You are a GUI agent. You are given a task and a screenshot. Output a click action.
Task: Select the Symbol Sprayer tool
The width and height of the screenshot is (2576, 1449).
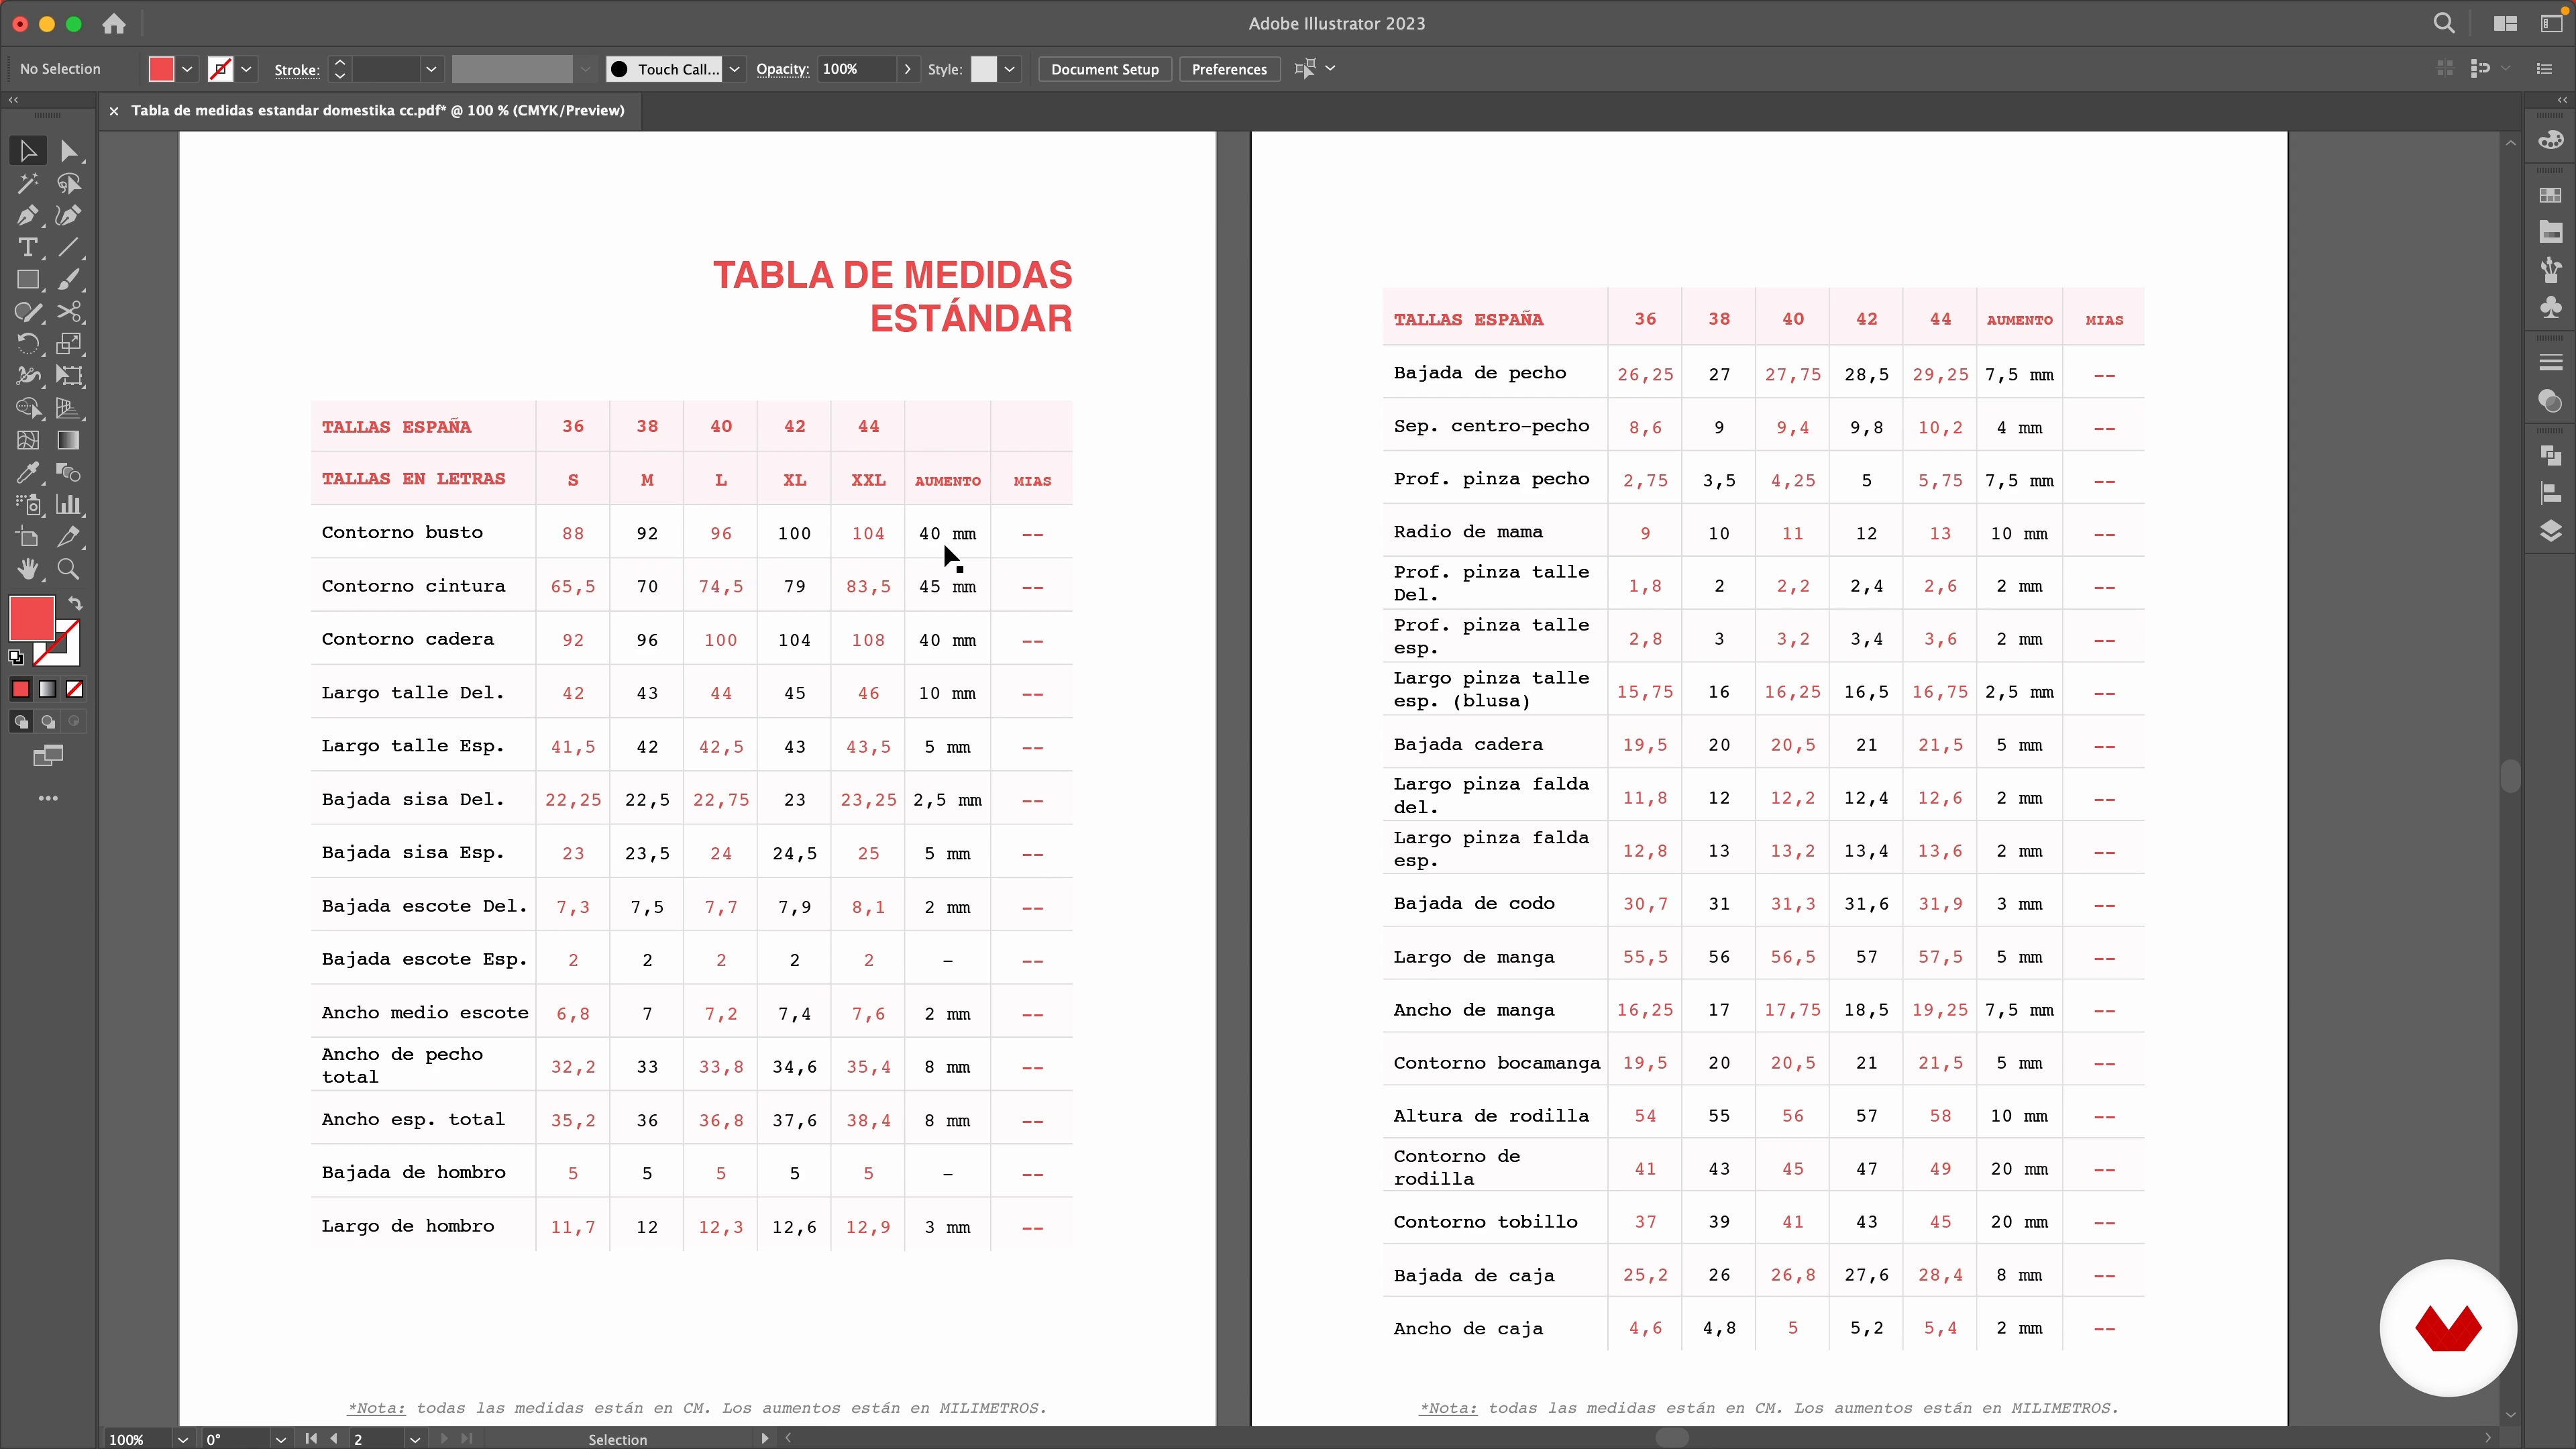(28, 504)
